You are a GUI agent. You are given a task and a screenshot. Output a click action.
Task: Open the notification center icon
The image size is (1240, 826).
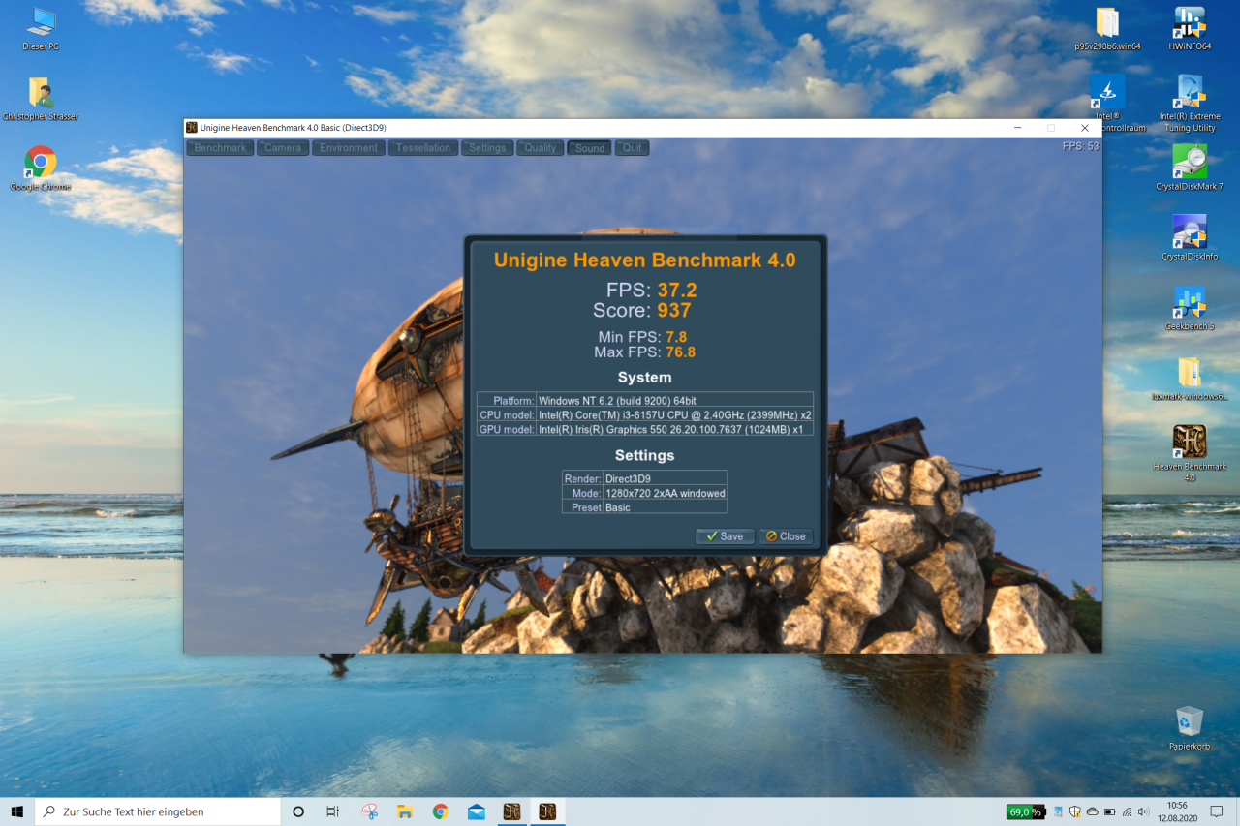(1219, 811)
